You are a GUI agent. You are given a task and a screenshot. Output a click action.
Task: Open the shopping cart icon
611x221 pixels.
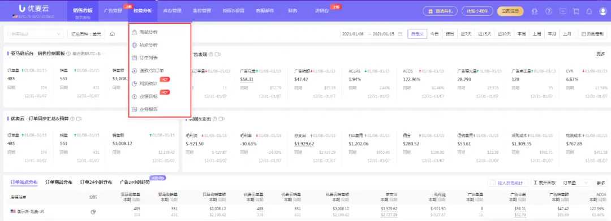pos(575,11)
